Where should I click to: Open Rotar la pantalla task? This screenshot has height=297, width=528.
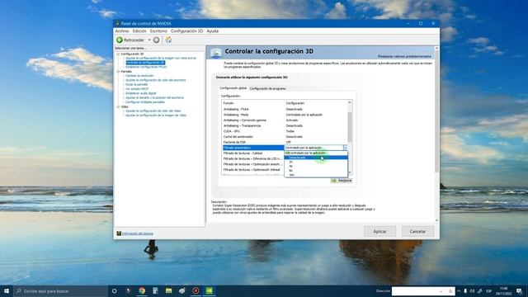[136, 84]
